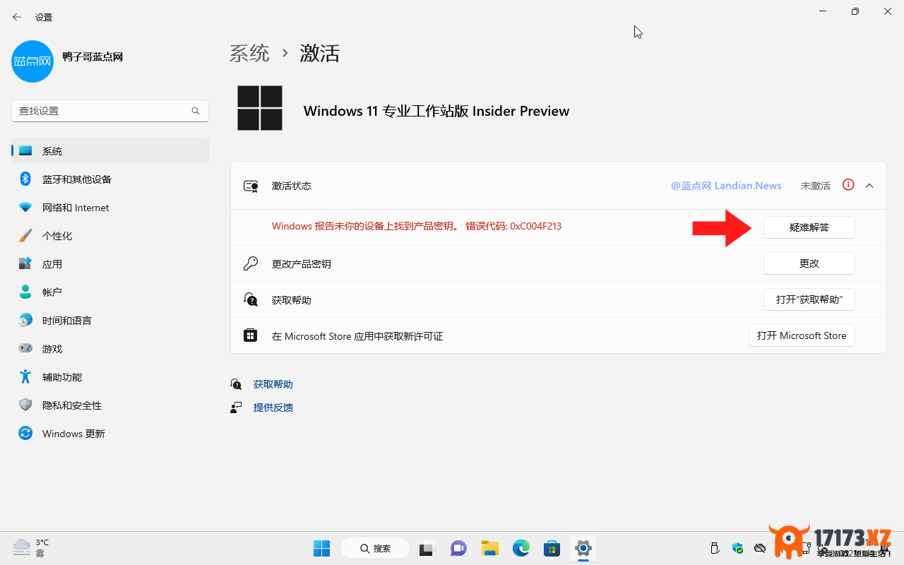Click the search magnifier icon in settings
904x565 pixels.
pyautogui.click(x=196, y=111)
